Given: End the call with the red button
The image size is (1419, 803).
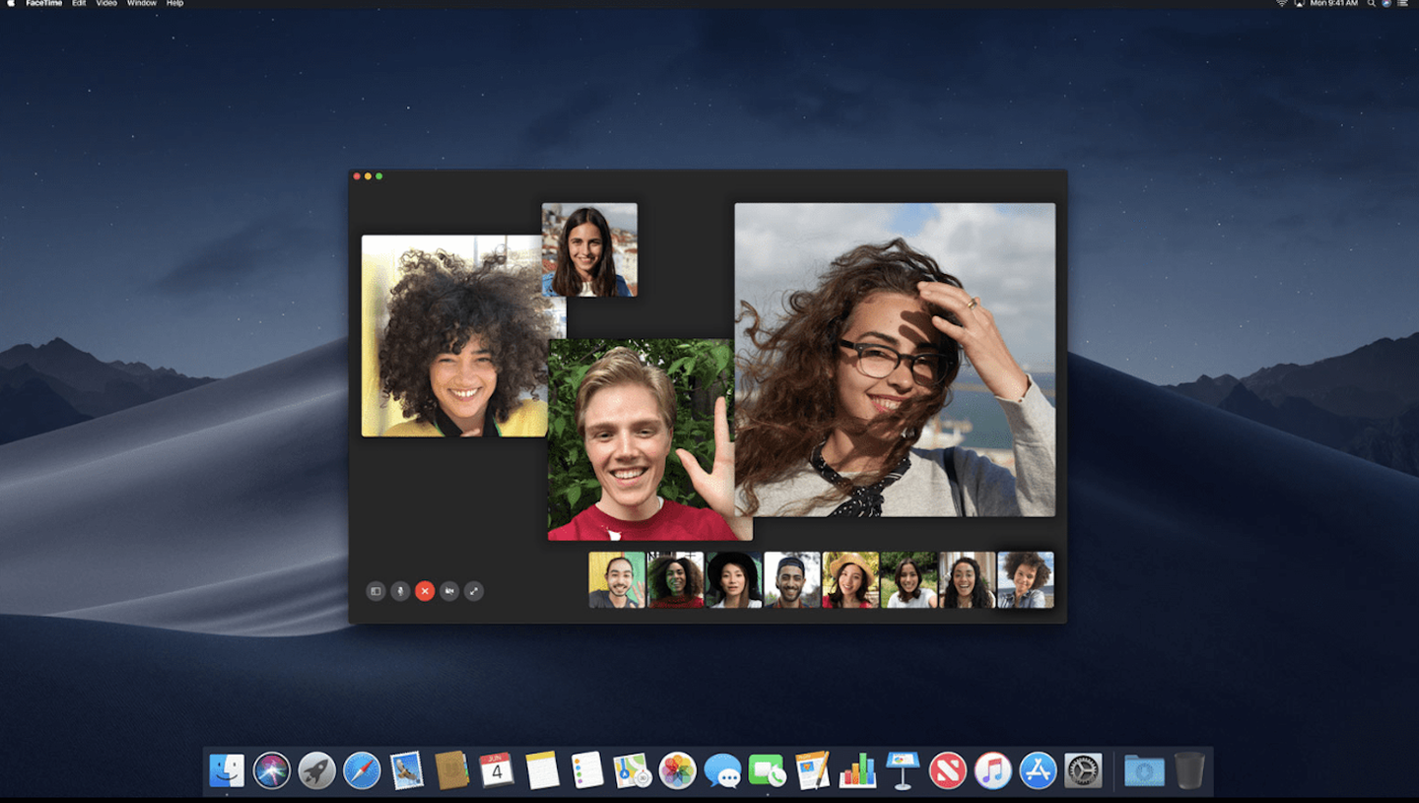Looking at the screenshot, I should [425, 591].
